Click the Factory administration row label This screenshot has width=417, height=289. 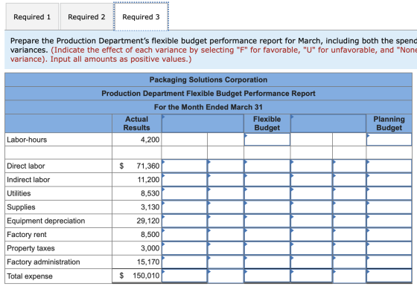(x=43, y=262)
